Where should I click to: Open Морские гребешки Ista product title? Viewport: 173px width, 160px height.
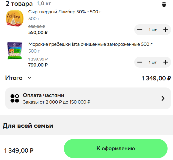[90, 44]
